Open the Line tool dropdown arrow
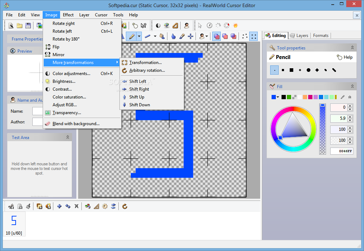364x251 pixels. click(155, 37)
